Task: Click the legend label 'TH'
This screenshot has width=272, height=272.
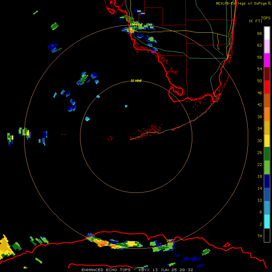Action: tap(260, 236)
